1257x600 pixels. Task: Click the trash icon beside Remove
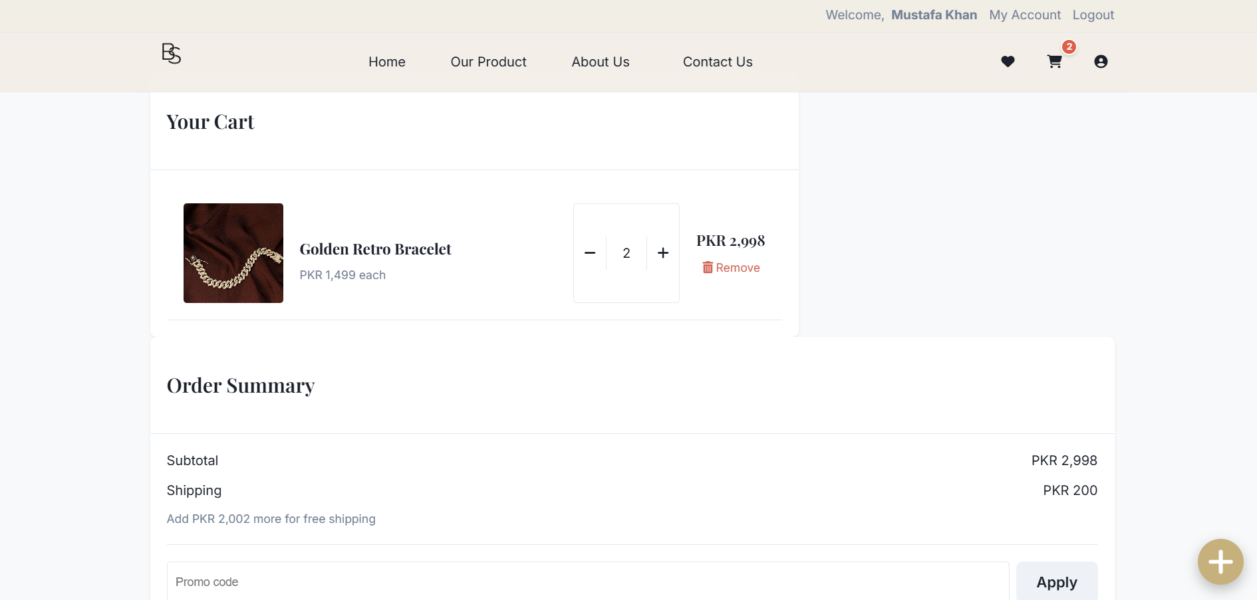pyautogui.click(x=708, y=268)
